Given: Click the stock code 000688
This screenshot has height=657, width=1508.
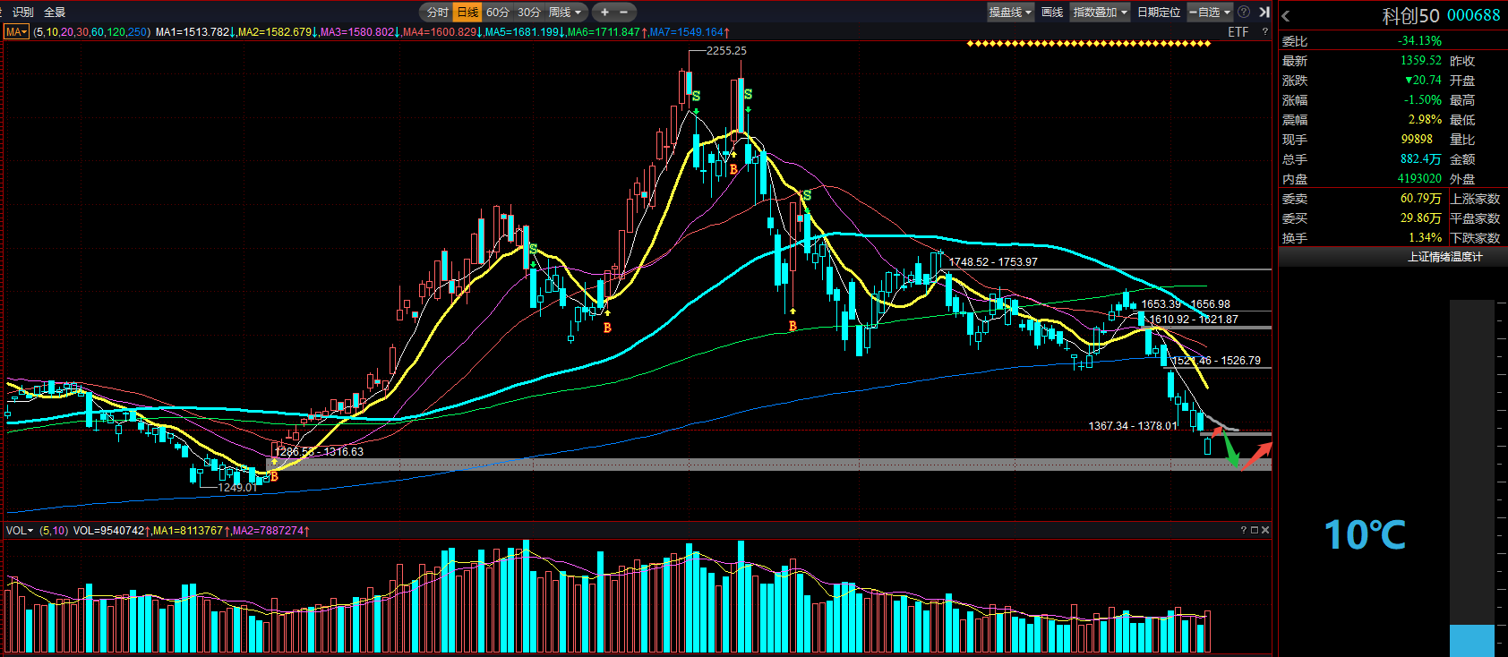Looking at the screenshot, I should click(x=1474, y=15).
